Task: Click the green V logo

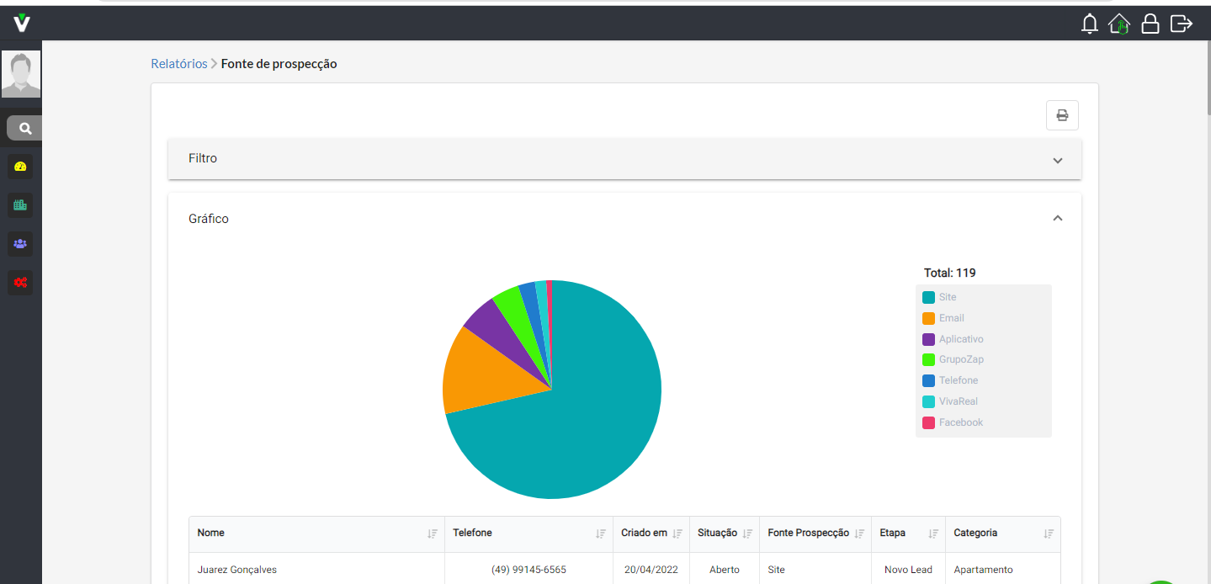Action: click(22, 23)
